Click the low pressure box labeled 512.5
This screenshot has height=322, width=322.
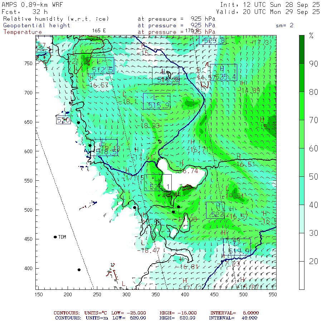[101, 65]
